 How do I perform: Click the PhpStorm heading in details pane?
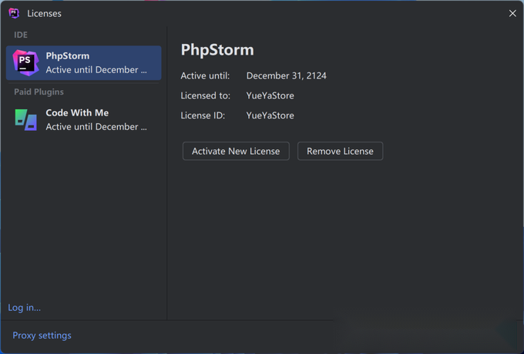point(217,50)
